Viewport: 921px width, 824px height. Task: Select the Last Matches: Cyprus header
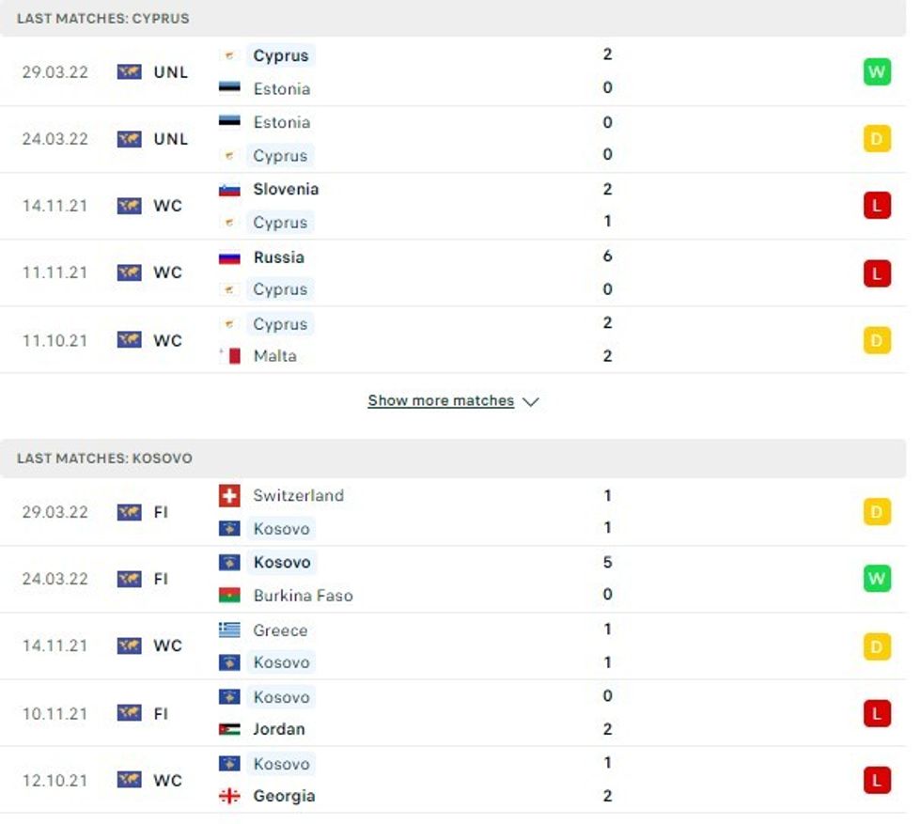point(102,18)
